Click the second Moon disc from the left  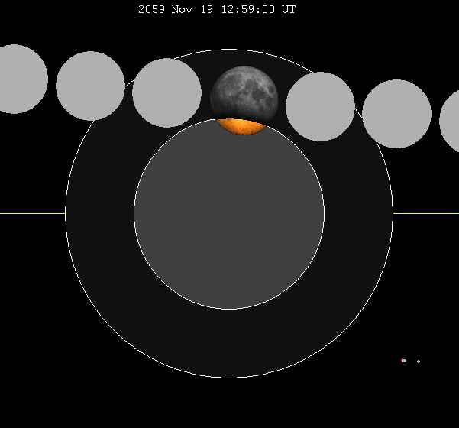[90, 86]
